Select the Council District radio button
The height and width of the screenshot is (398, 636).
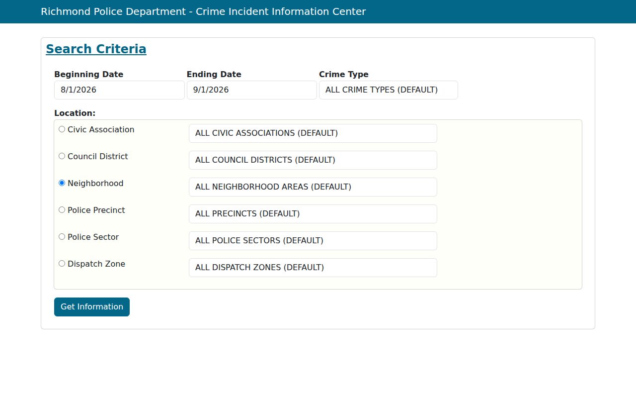pos(62,156)
